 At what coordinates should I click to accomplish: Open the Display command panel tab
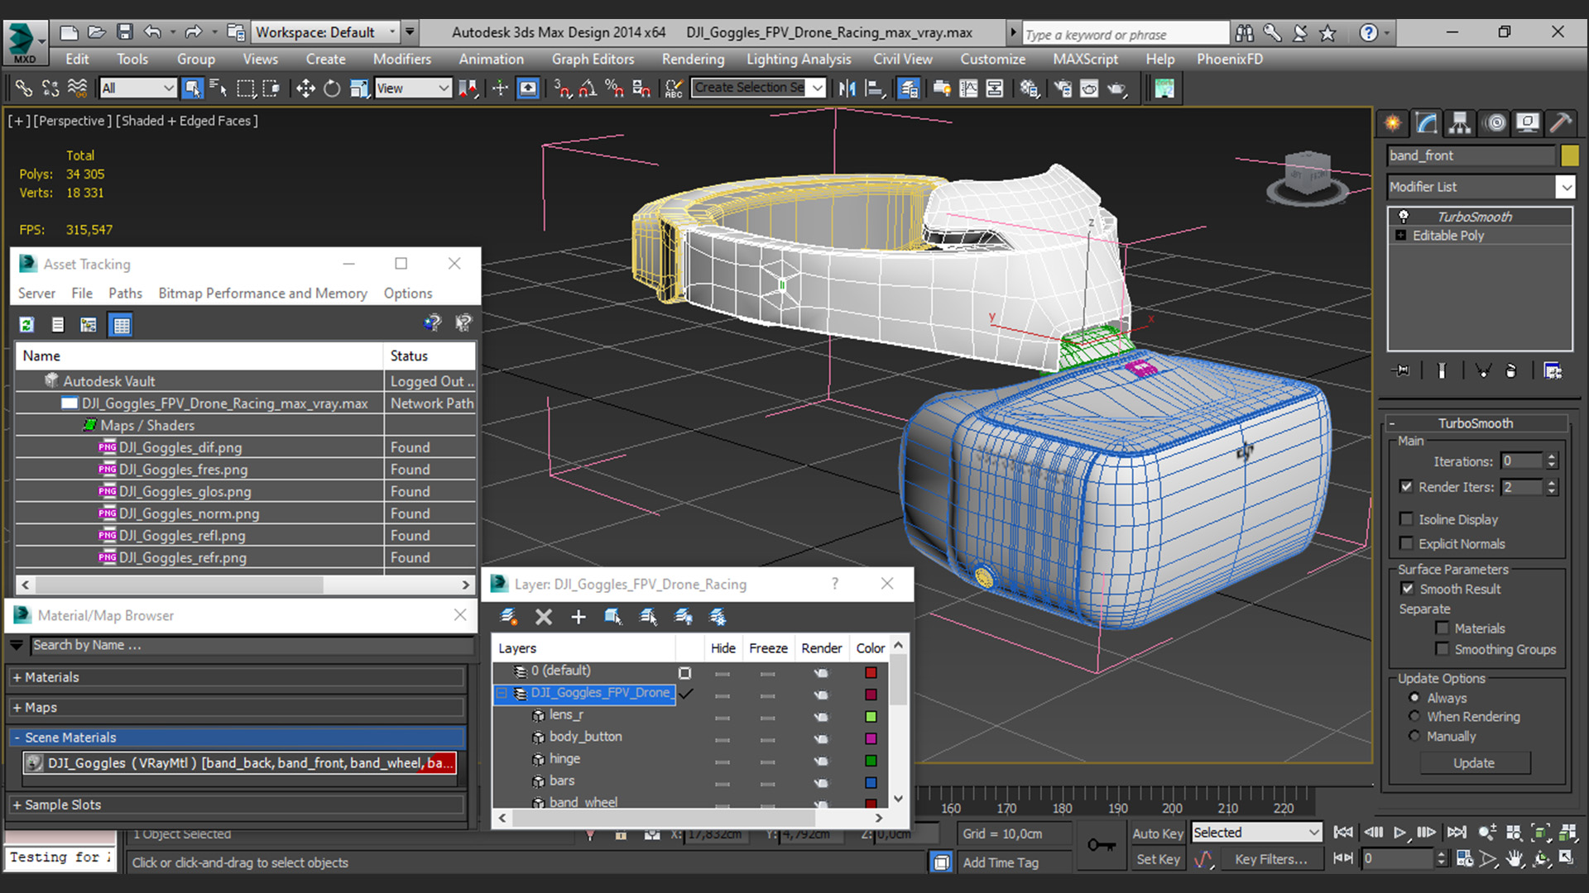click(x=1528, y=123)
